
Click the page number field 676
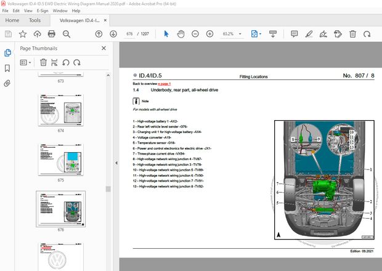[x=129, y=34]
